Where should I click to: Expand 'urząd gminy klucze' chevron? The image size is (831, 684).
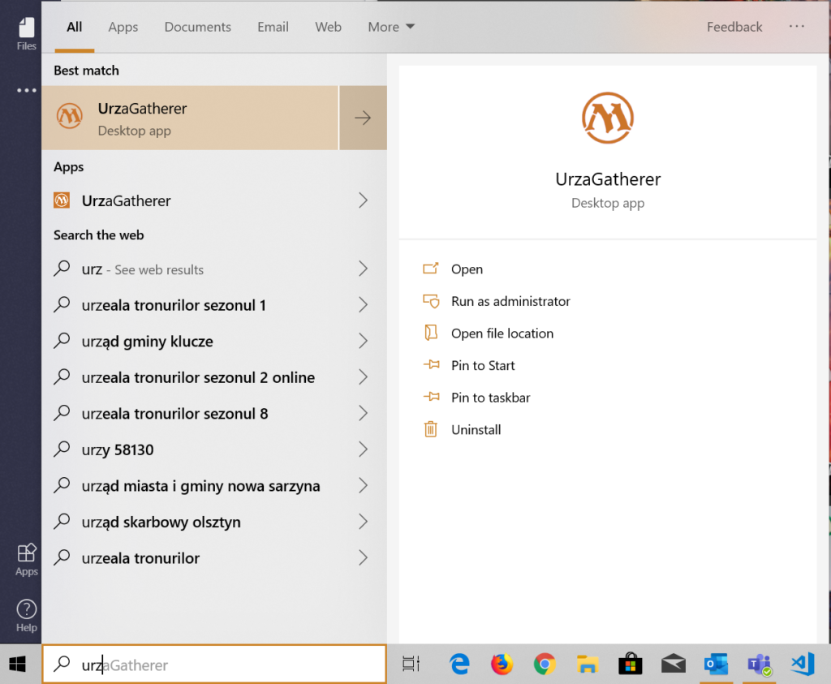[x=363, y=341]
